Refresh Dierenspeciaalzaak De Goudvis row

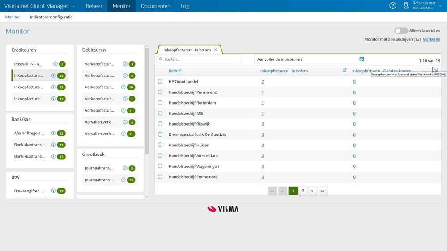coord(160,134)
